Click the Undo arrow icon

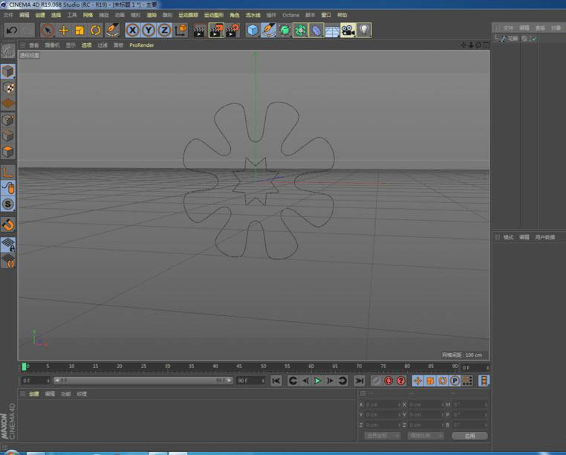point(12,30)
